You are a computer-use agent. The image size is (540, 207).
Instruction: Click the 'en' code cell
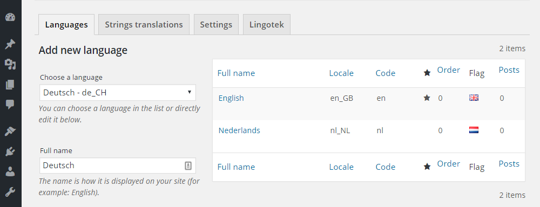[x=381, y=98]
